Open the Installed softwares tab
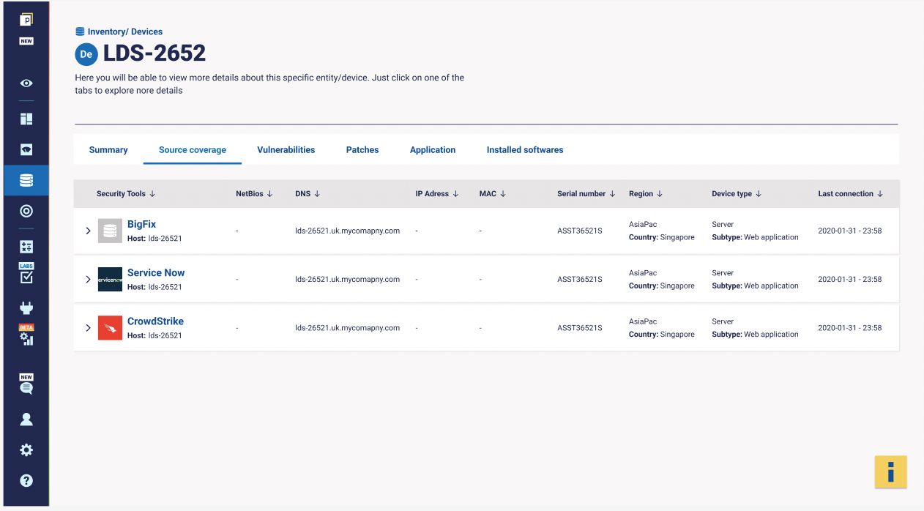This screenshot has height=511, width=924. pyautogui.click(x=525, y=149)
